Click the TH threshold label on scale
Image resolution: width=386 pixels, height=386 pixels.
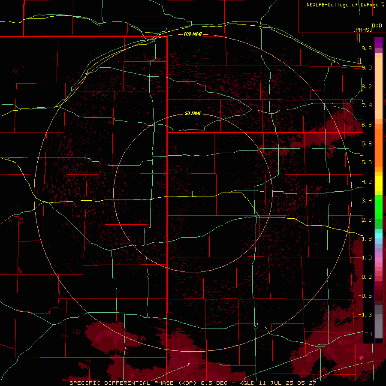368,334
